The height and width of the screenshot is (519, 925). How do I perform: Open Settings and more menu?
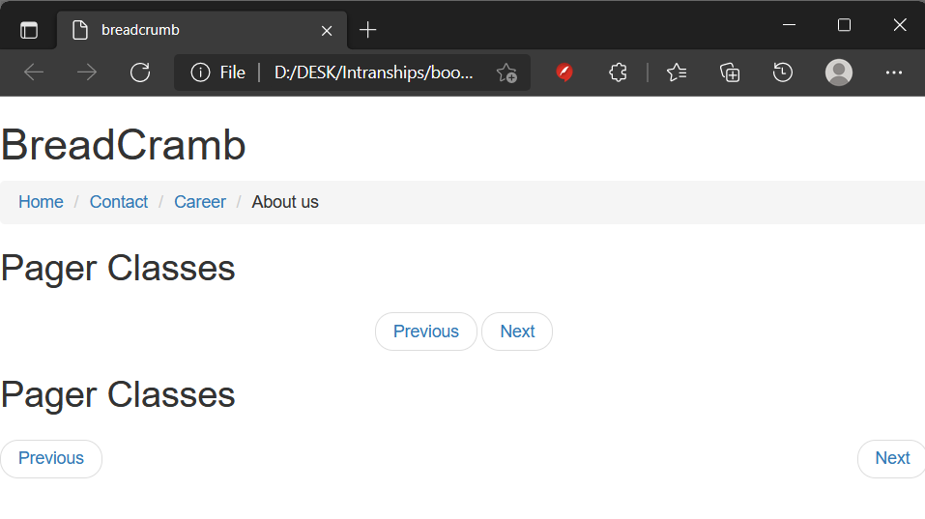click(894, 72)
